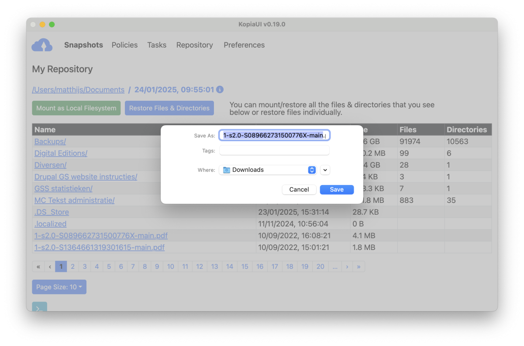Viewport: 524px width, 346px height.
Task: Go to the last page of results
Action: [359, 267]
